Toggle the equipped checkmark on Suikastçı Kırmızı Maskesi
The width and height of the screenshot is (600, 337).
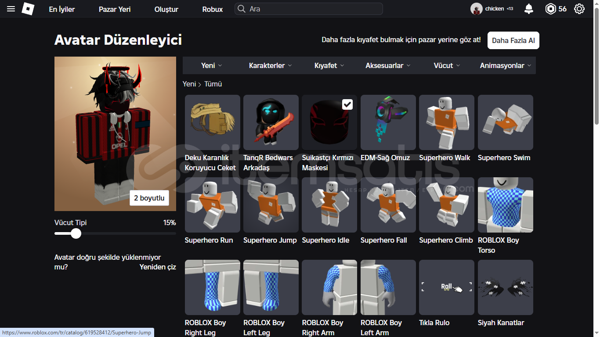pos(347,104)
